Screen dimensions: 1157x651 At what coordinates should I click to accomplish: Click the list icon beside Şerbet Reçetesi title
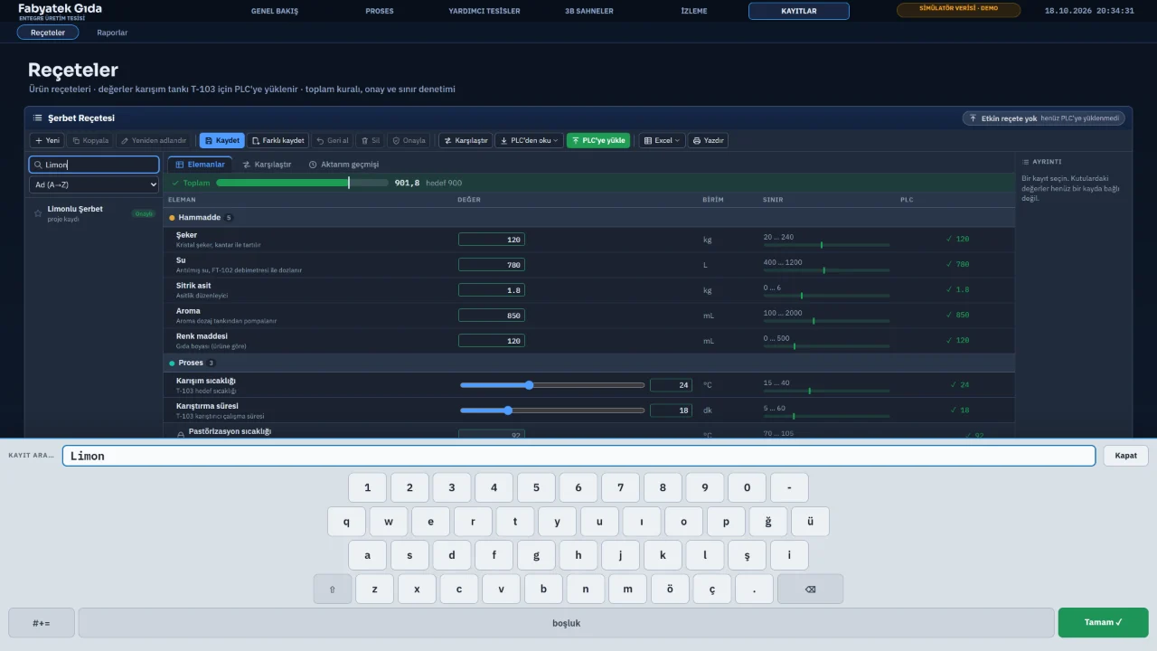pyautogui.click(x=38, y=118)
